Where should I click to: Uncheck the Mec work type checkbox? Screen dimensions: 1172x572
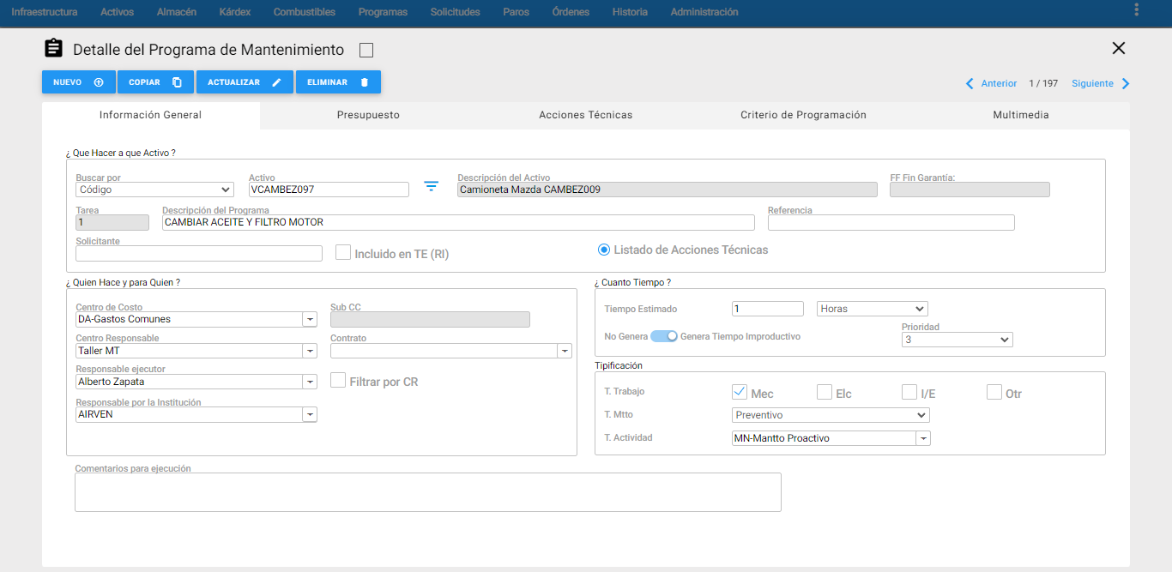coord(739,392)
